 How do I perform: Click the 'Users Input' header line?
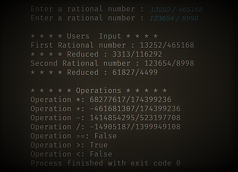click(94, 36)
